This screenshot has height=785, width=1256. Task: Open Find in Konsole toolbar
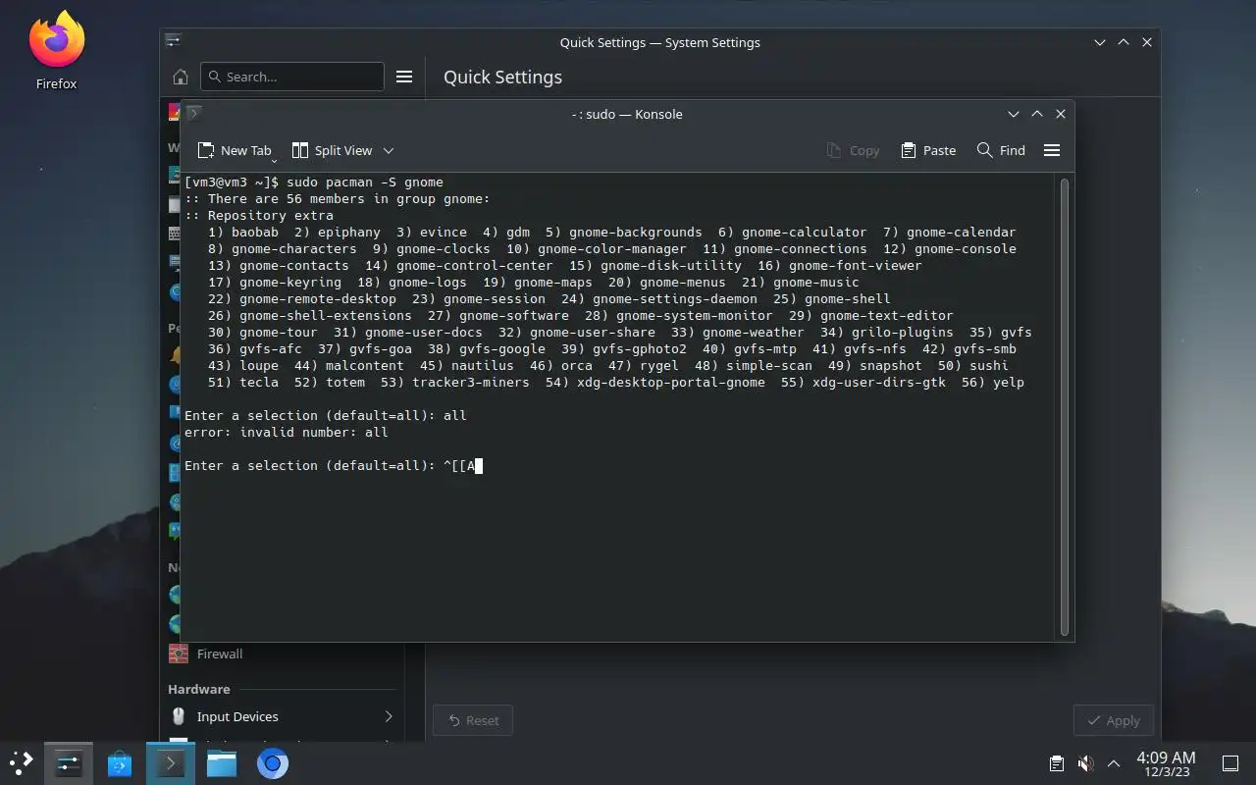pyautogui.click(x=1001, y=150)
